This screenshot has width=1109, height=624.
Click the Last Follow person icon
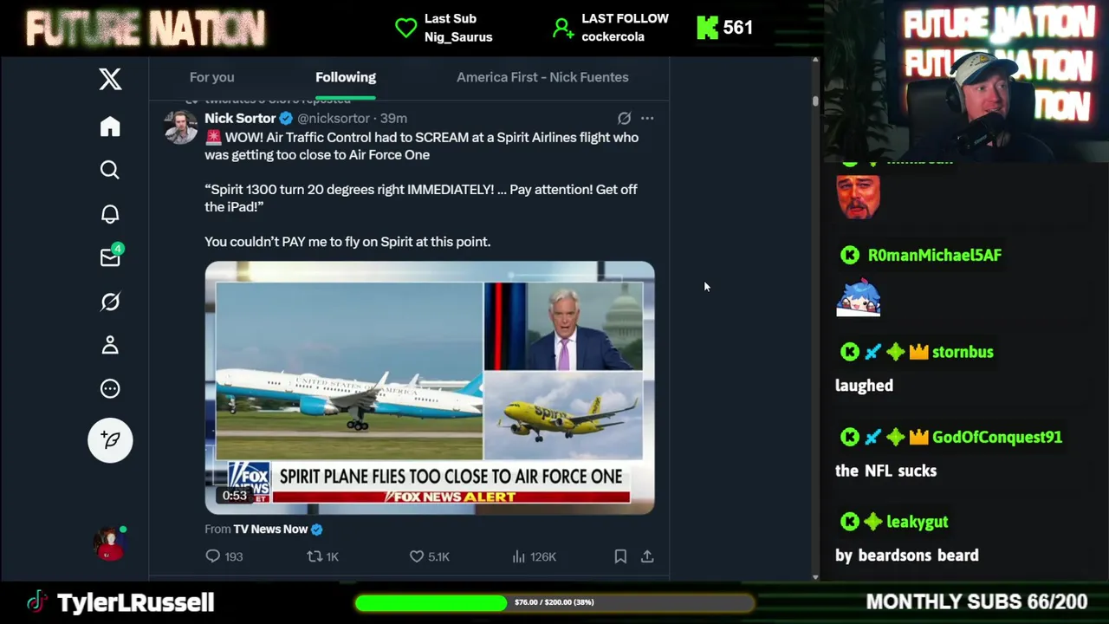pos(563,28)
